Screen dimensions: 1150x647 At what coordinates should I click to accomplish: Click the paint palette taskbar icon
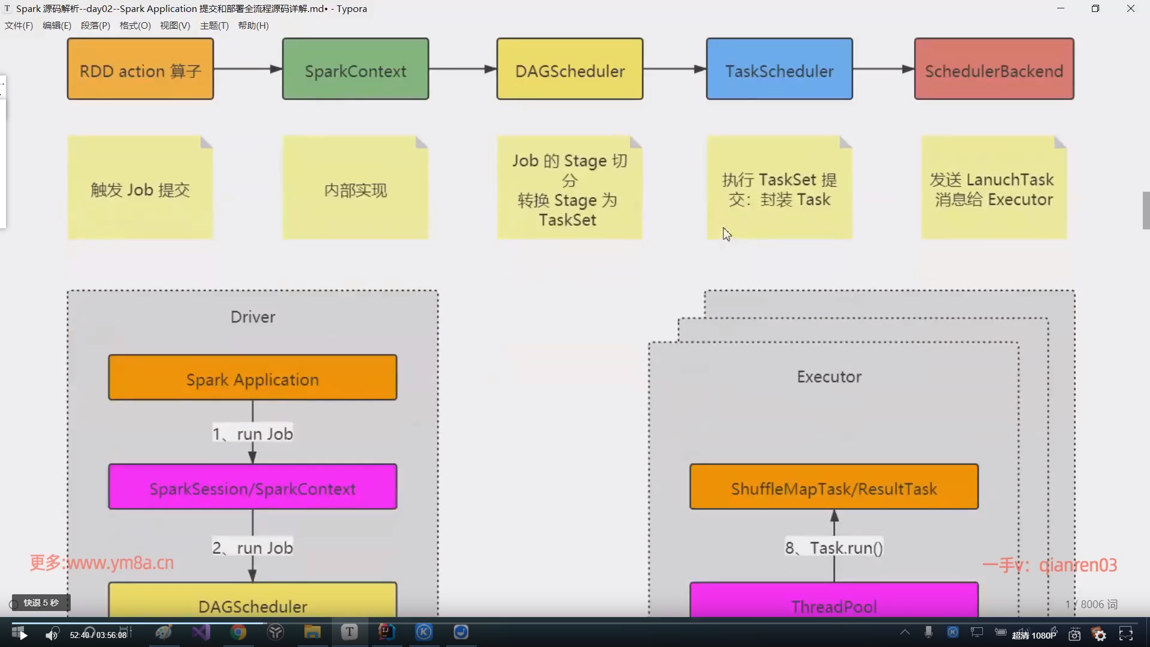[x=164, y=633]
